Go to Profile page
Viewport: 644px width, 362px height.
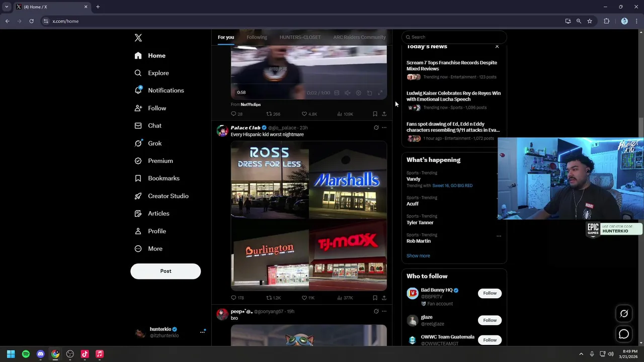coord(150,231)
